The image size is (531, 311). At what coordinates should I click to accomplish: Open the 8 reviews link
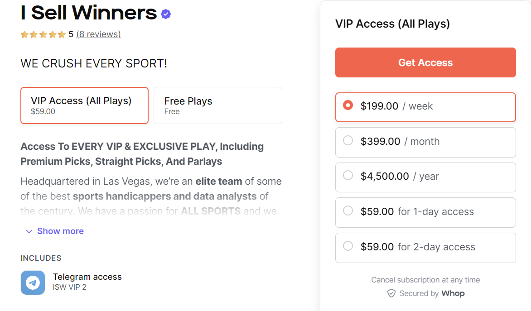click(98, 34)
